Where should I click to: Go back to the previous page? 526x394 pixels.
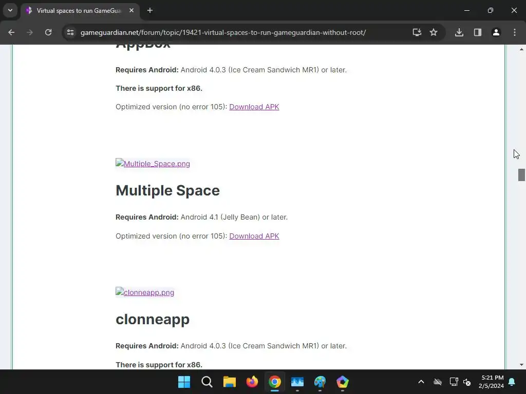11,32
